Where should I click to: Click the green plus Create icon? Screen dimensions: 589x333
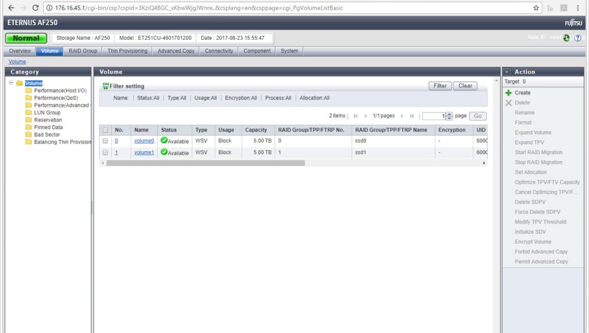tap(508, 93)
